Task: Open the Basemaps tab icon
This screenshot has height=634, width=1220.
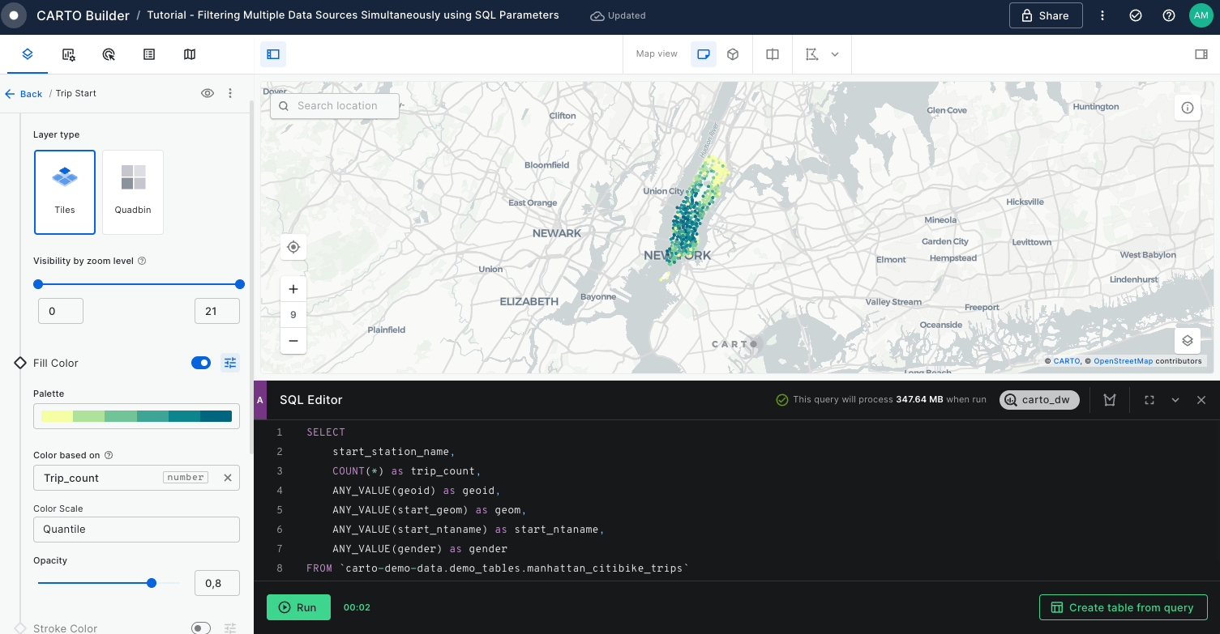Action: pyautogui.click(x=190, y=54)
